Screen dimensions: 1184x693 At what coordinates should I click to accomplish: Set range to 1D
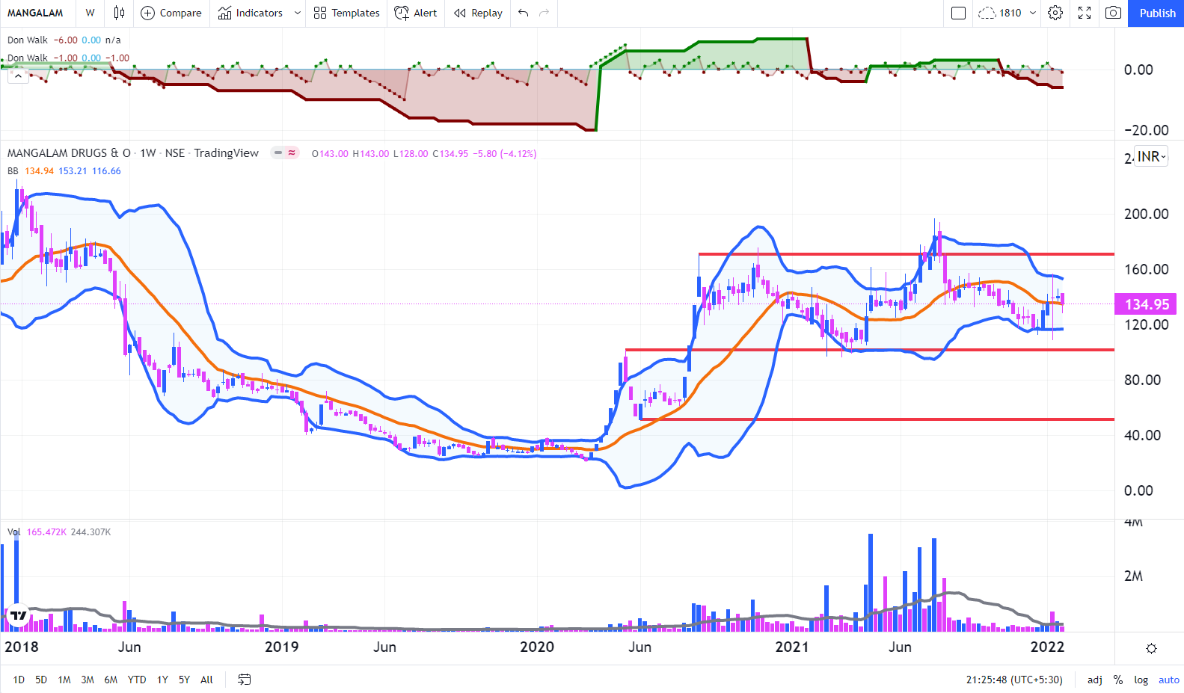pos(19,680)
